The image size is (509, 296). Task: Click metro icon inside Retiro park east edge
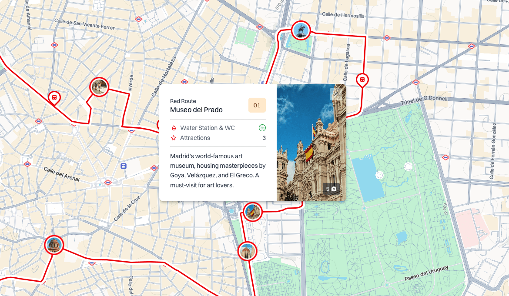pyautogui.click(x=445, y=158)
